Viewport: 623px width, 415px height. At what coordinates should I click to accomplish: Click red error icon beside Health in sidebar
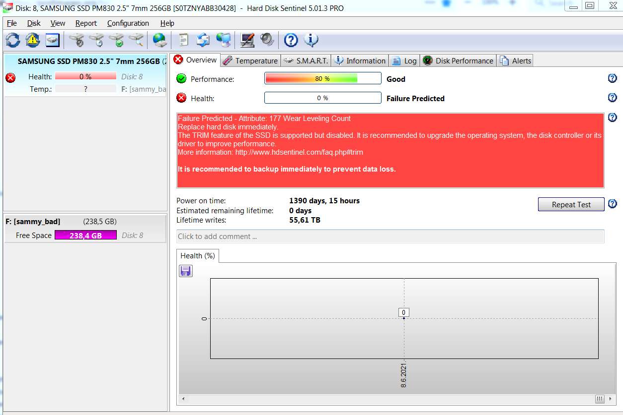pyautogui.click(x=10, y=77)
